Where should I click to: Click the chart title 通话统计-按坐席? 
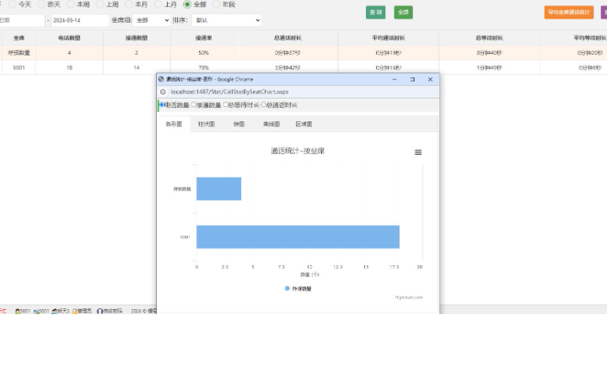tap(298, 151)
